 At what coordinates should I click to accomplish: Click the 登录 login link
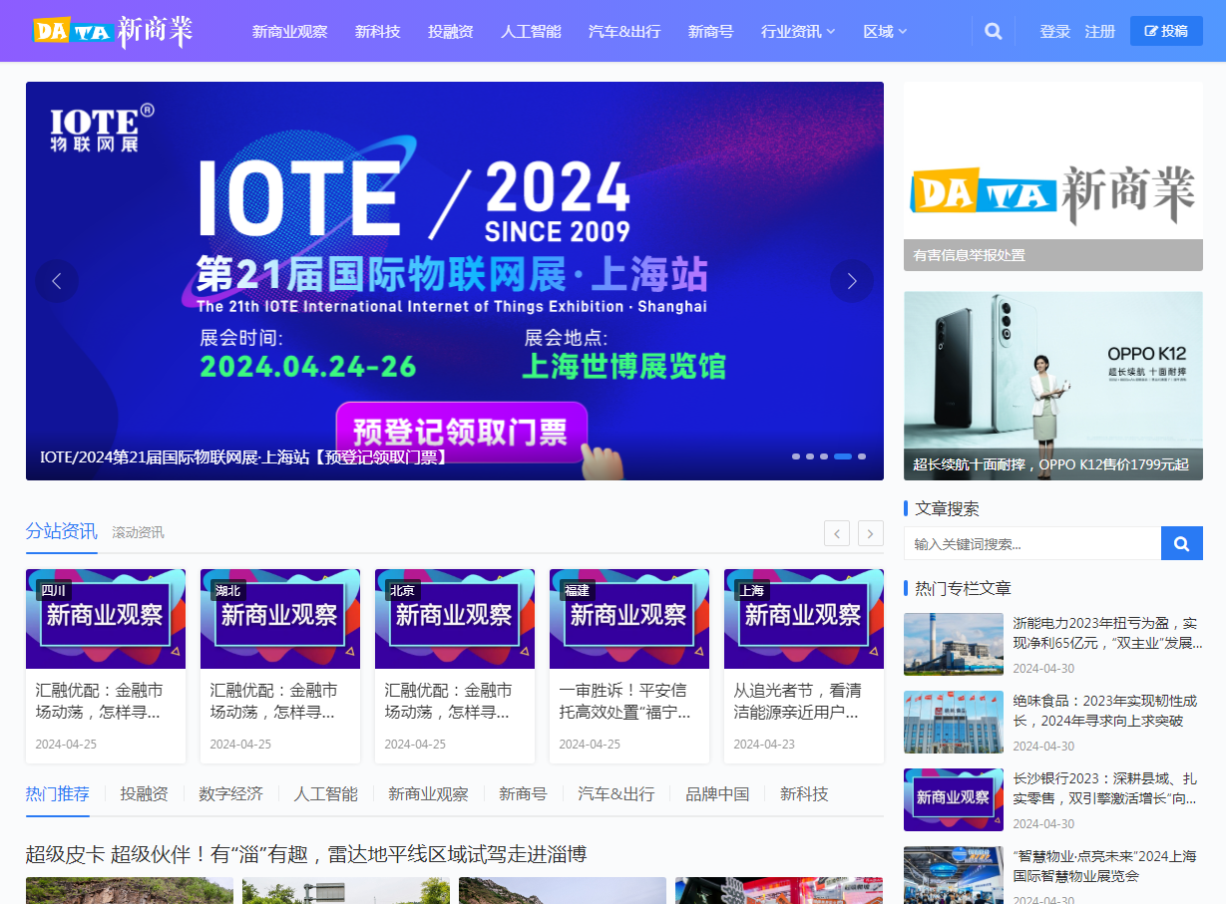click(1055, 31)
